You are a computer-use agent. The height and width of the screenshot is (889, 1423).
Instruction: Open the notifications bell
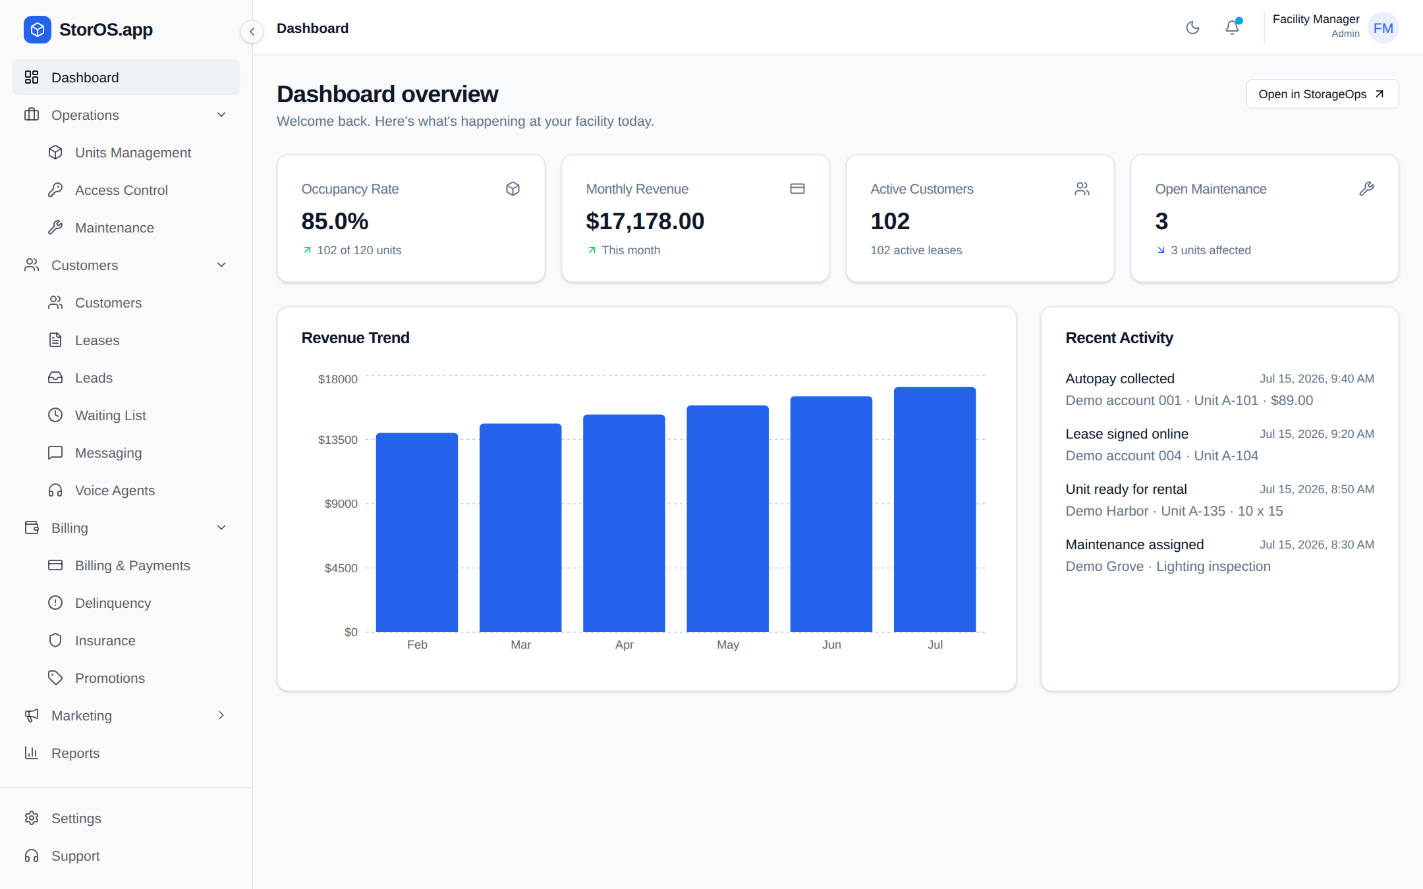tap(1232, 28)
